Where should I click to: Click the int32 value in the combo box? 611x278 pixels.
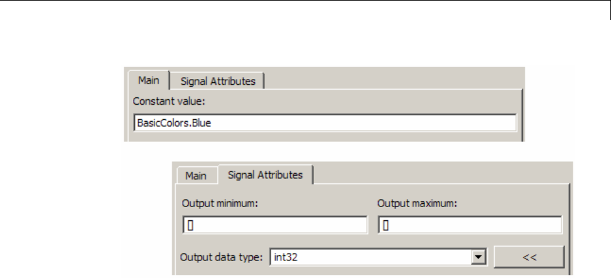(x=284, y=257)
